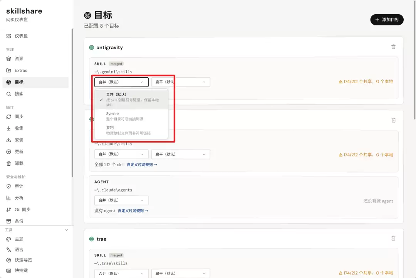Open antigravity 扁平（默认）dropdown
Image resolution: width=416 pixels, height=278 pixels.
[x=180, y=82]
